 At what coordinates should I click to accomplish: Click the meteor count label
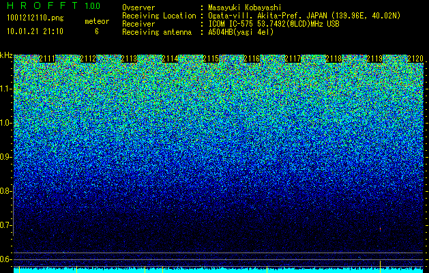click(x=97, y=21)
